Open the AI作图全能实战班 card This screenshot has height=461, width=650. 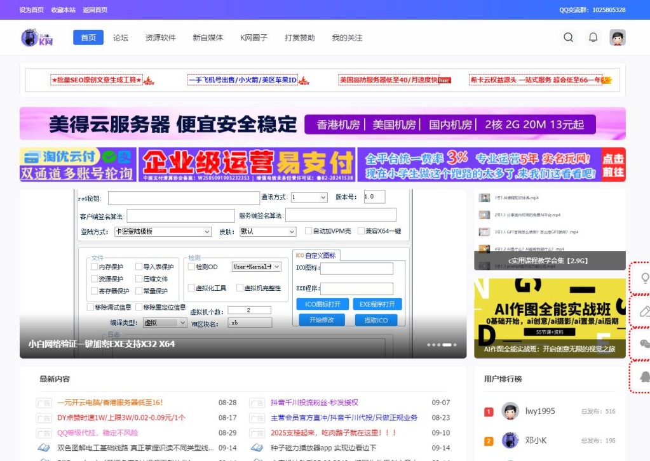550,318
